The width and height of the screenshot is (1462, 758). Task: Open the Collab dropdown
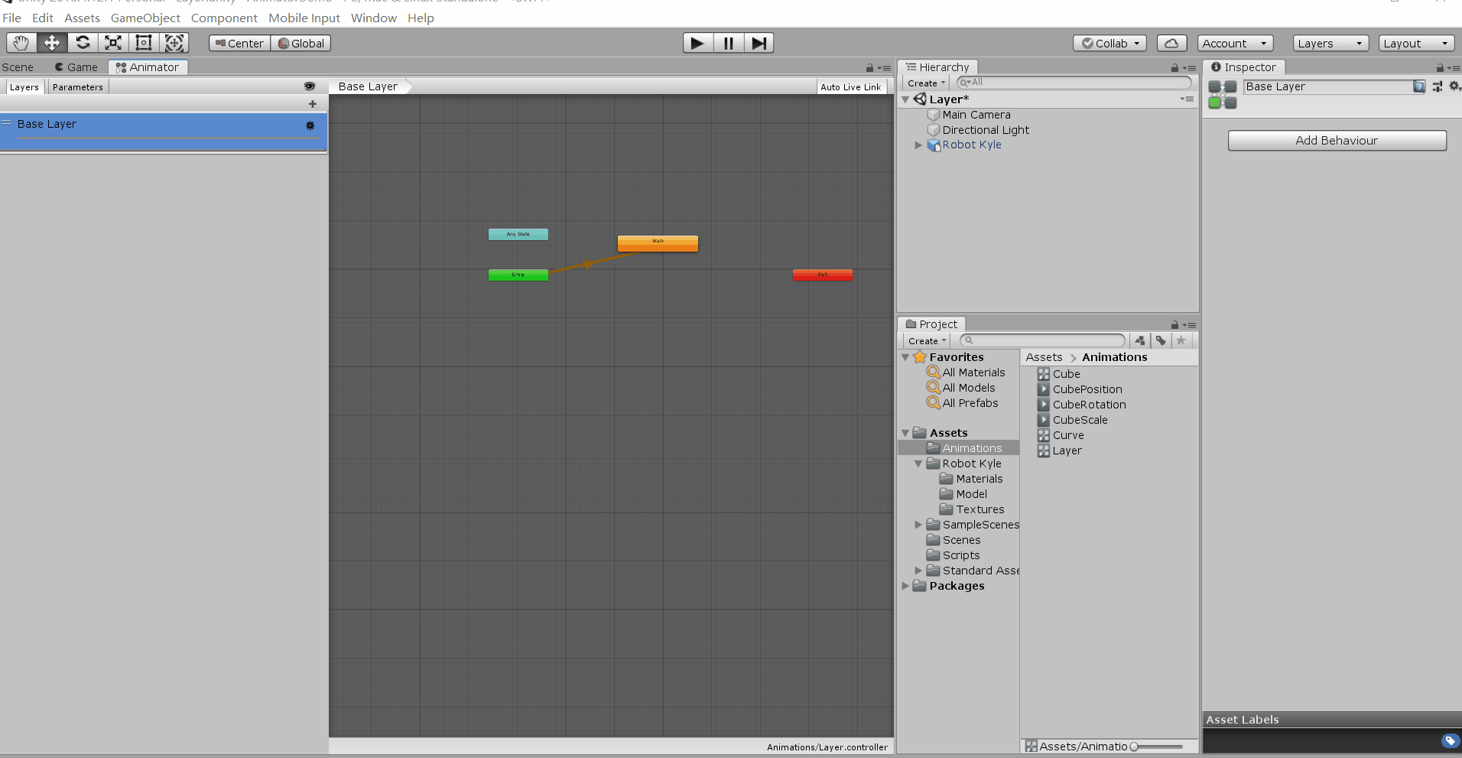click(1109, 44)
